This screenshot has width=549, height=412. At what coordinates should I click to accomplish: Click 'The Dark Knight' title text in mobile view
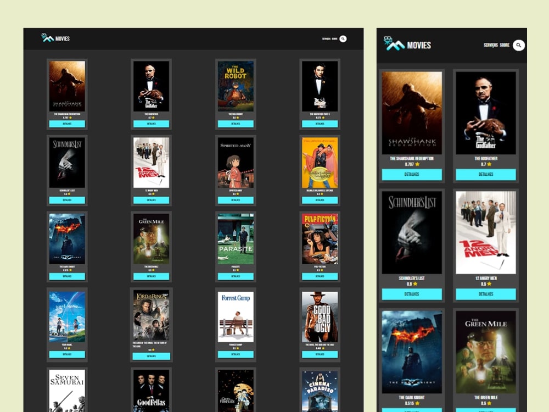pyautogui.click(x=412, y=398)
